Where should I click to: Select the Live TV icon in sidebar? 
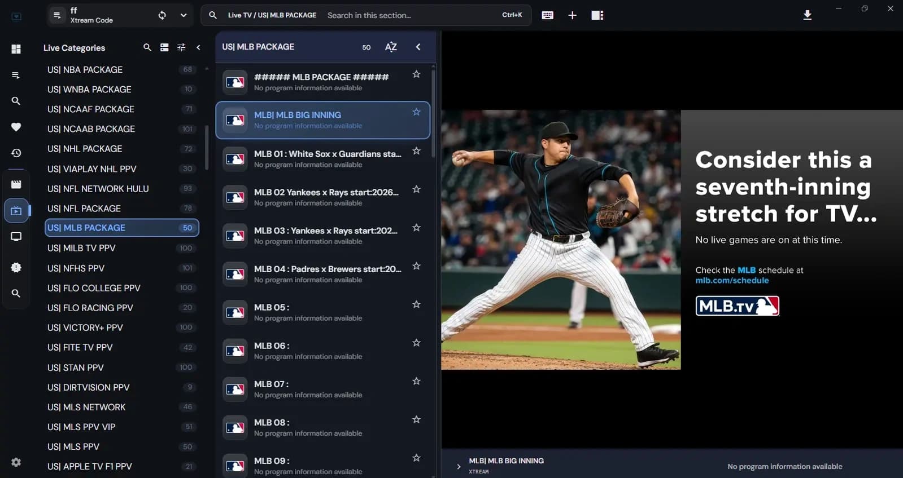coord(16,211)
